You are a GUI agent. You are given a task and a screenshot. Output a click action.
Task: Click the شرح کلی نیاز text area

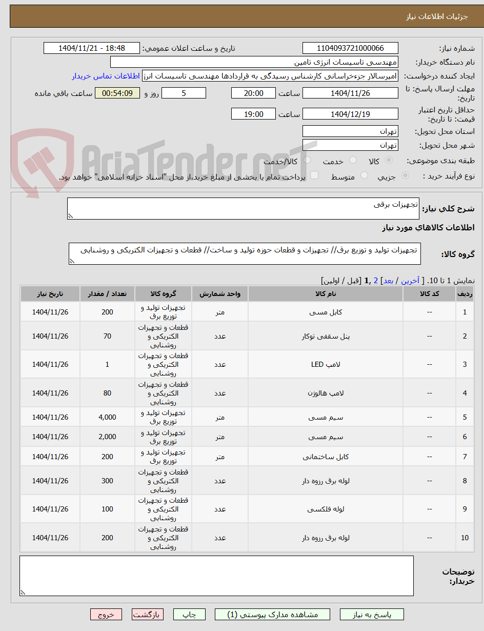[x=243, y=209]
